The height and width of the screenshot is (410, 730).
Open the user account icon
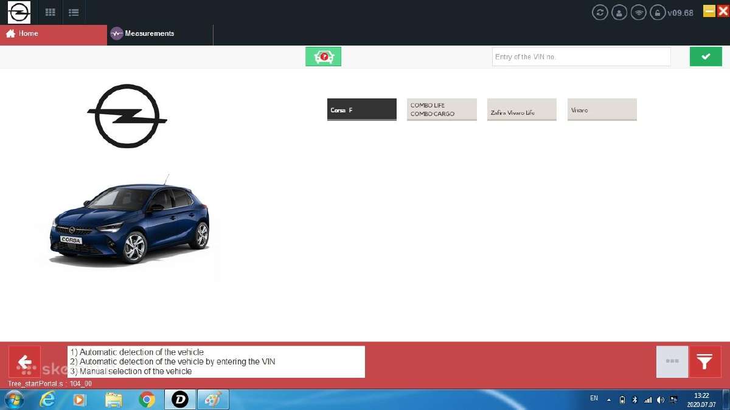click(x=619, y=12)
